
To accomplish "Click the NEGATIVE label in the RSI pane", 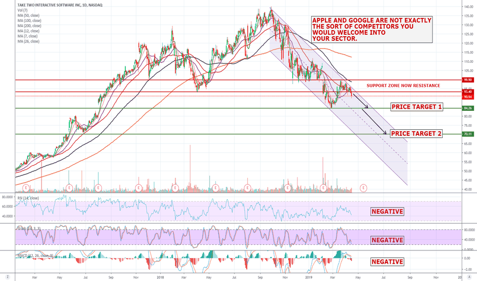I will click(387, 212).
